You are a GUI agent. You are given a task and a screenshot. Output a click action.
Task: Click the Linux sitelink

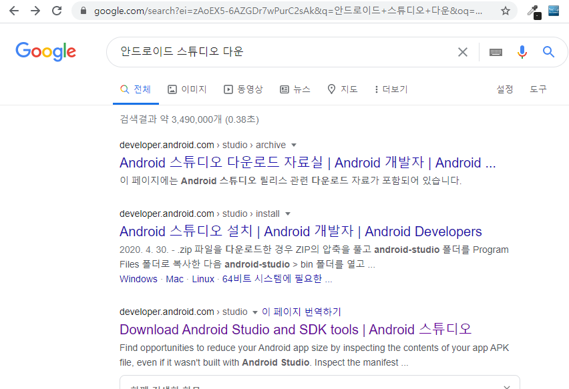tap(203, 279)
